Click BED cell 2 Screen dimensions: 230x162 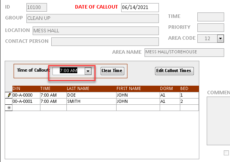[x=189, y=101]
